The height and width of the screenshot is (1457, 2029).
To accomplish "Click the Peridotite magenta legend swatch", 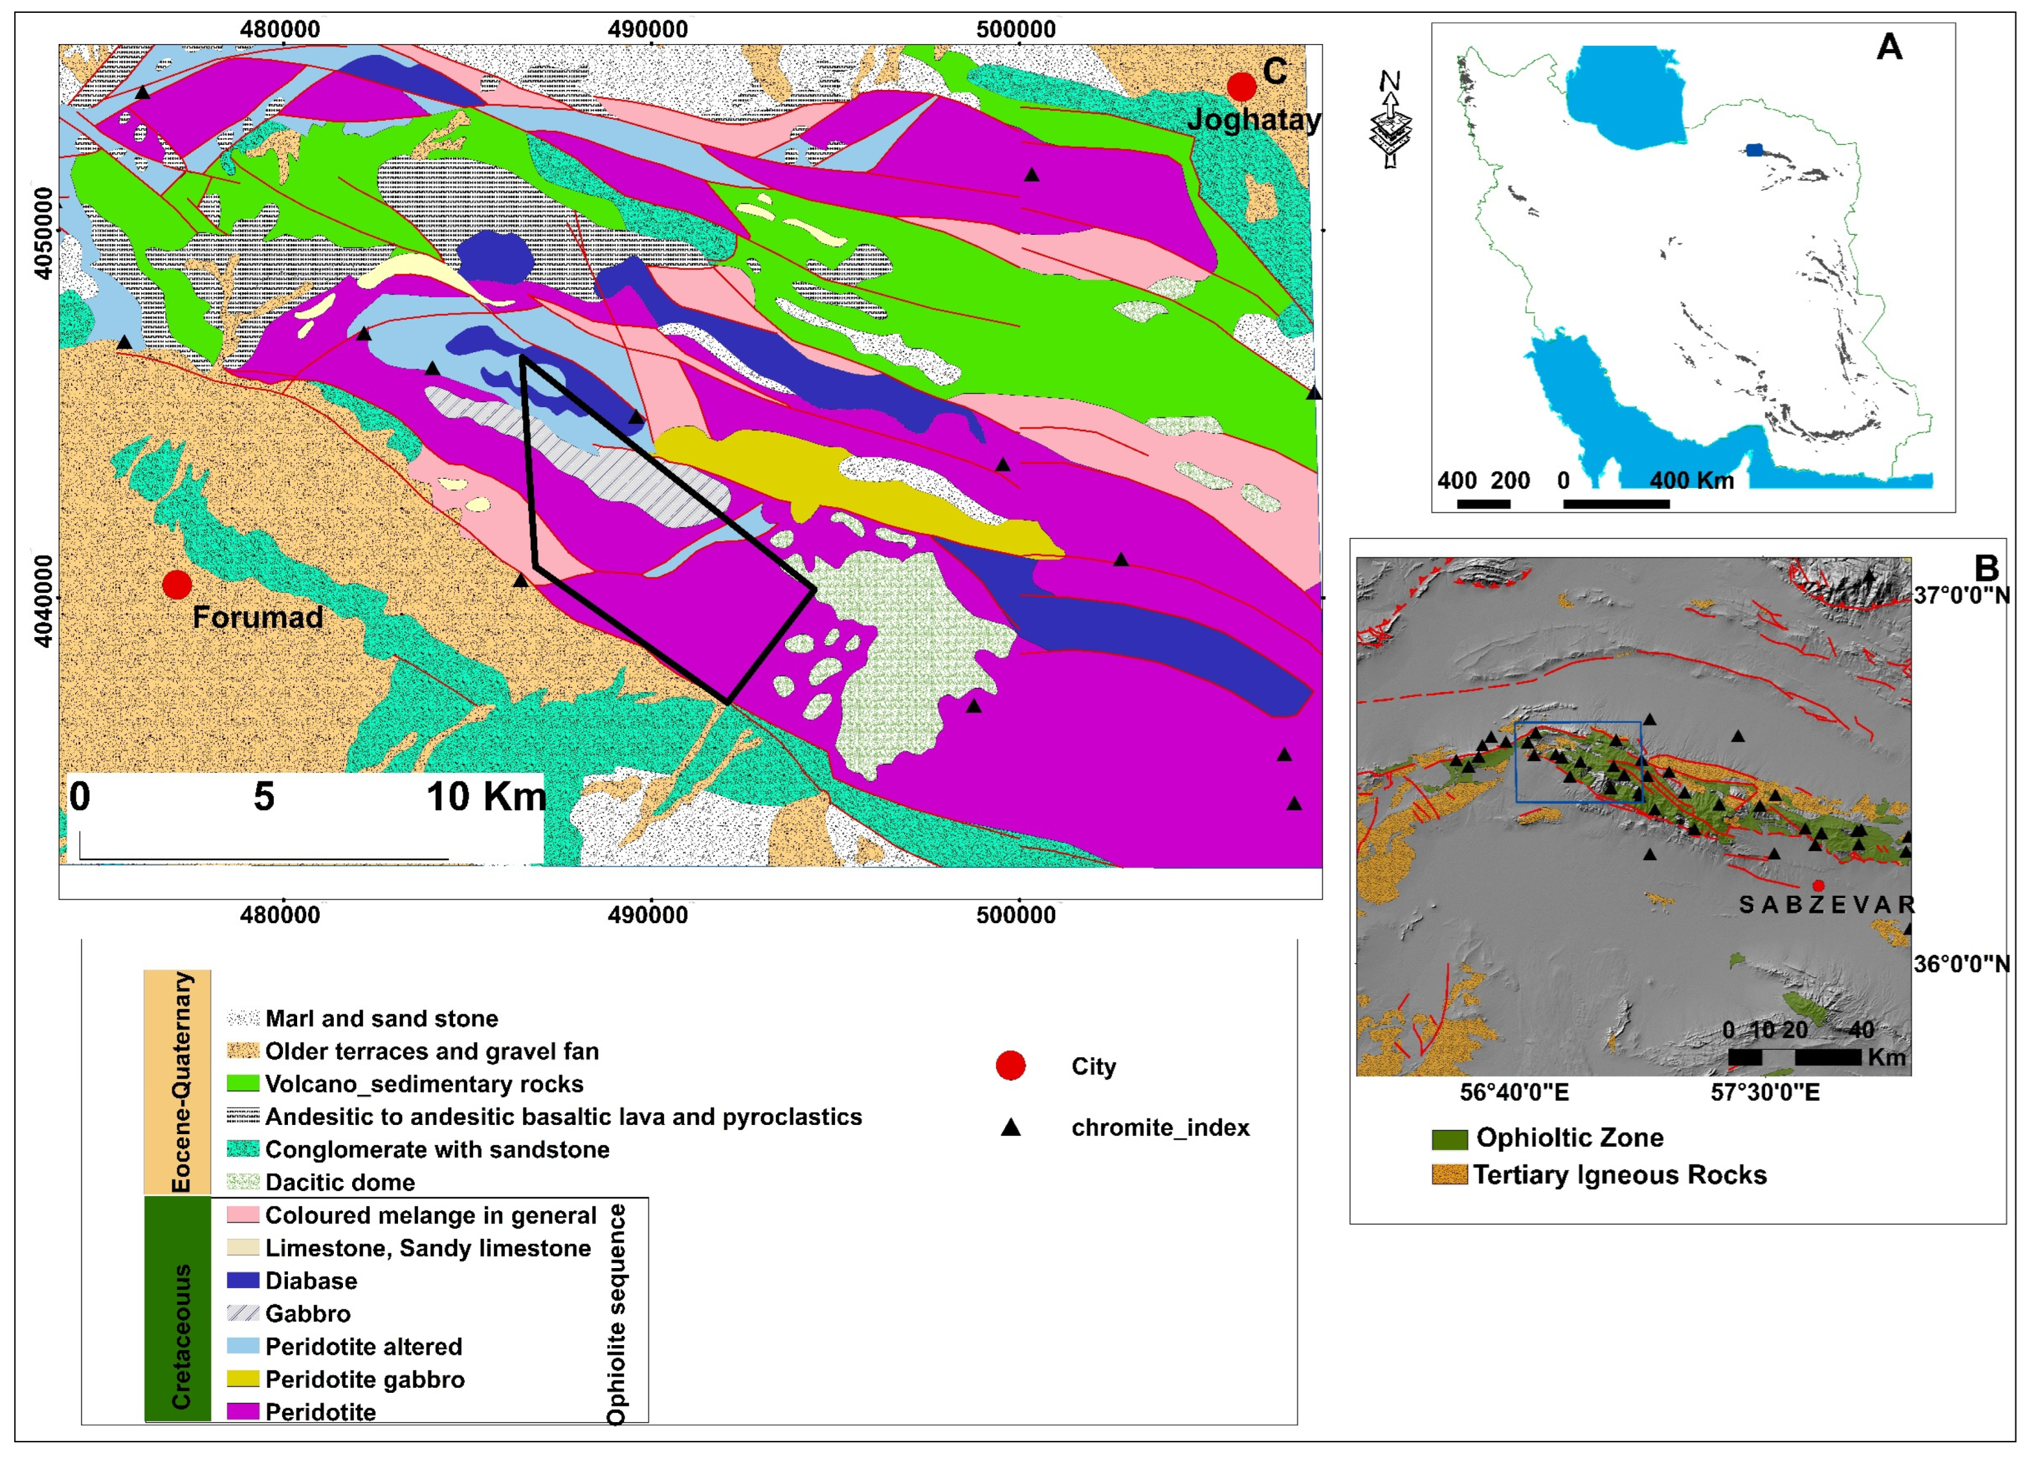I will click(243, 1411).
